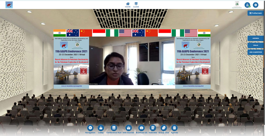Open the POLLS side button
The image size is (265, 136).
[x=256, y=45]
